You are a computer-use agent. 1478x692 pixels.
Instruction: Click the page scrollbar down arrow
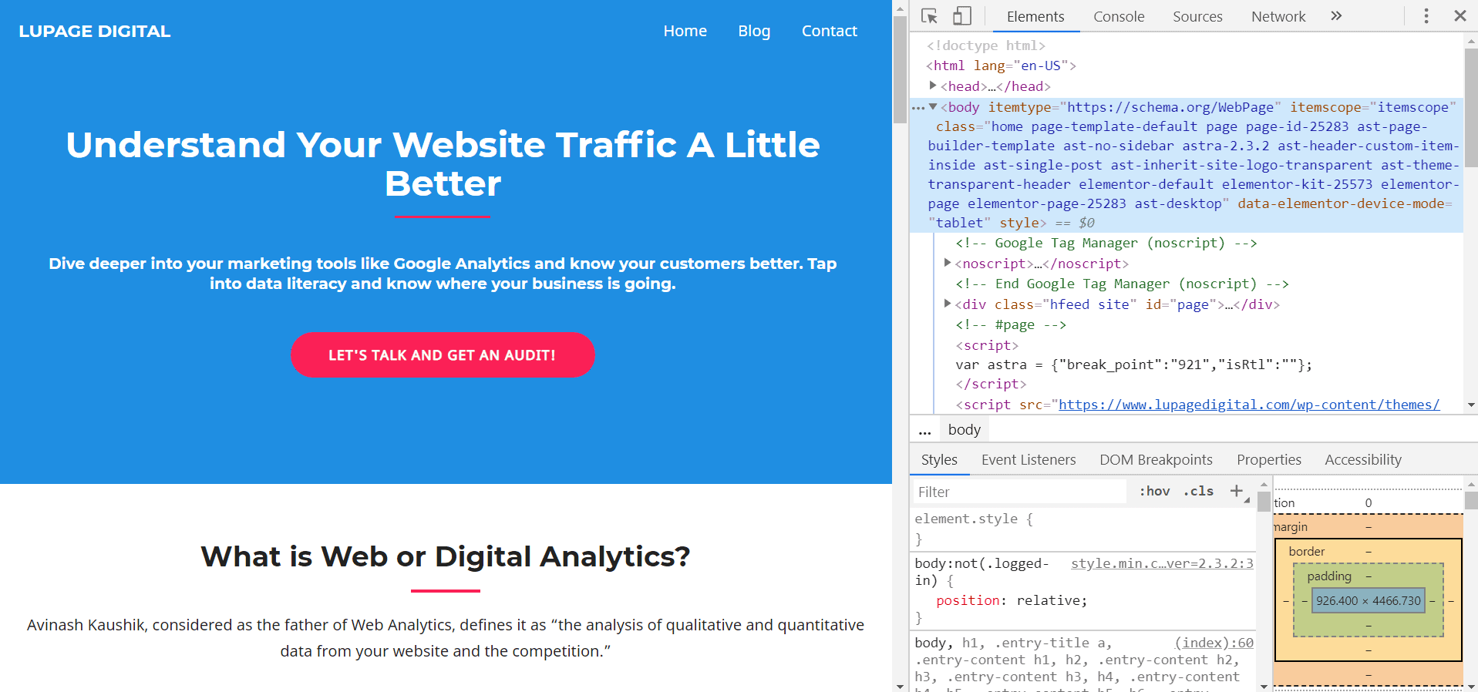900,685
